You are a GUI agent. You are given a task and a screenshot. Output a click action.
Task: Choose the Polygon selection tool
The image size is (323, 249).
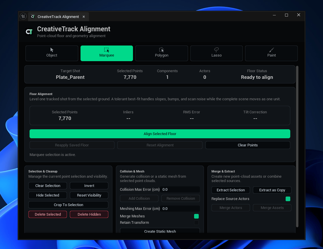[x=162, y=53]
